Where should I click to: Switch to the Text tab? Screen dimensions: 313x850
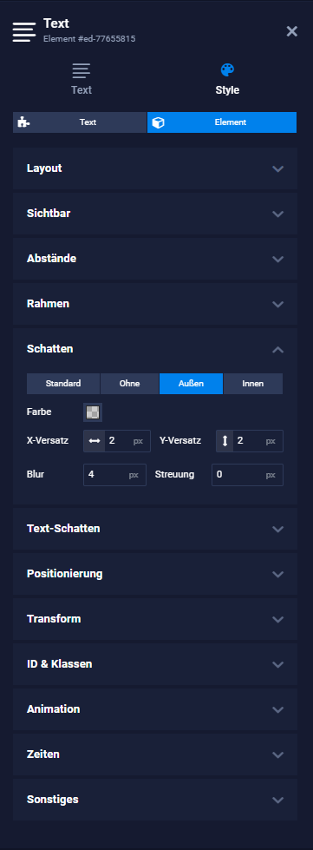[x=82, y=79]
